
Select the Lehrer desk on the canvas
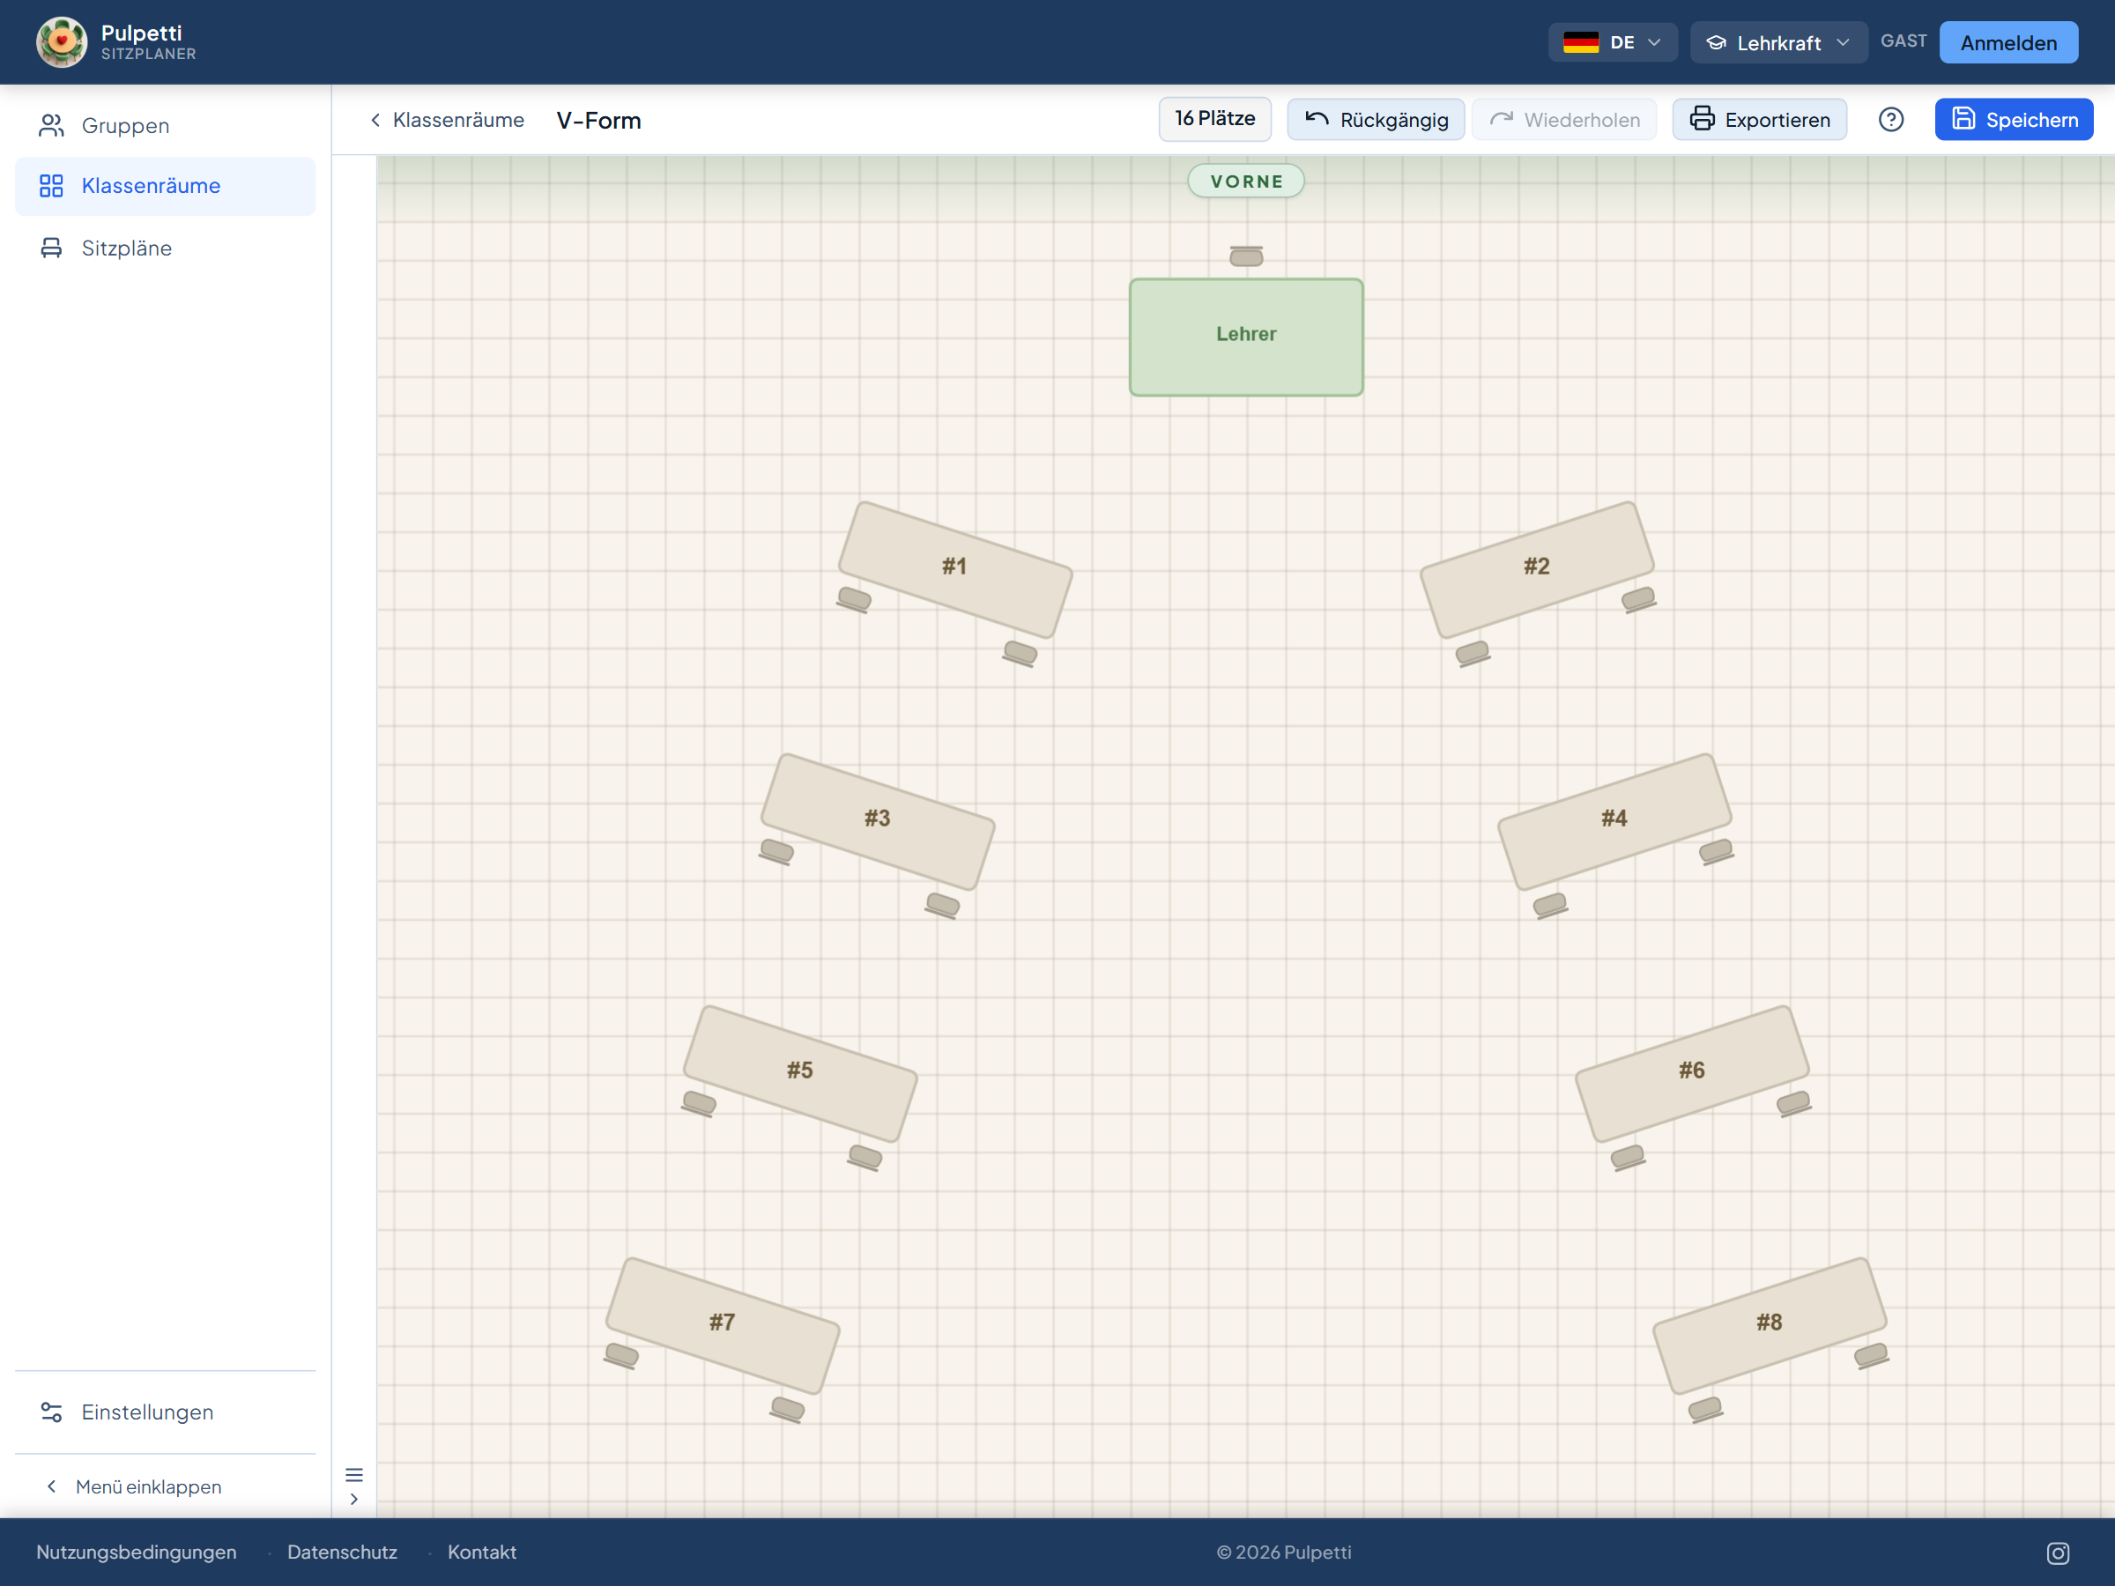[x=1246, y=337]
